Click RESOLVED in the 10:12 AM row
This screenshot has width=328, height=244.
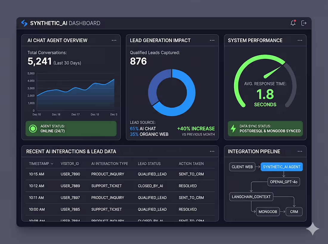tap(188, 186)
